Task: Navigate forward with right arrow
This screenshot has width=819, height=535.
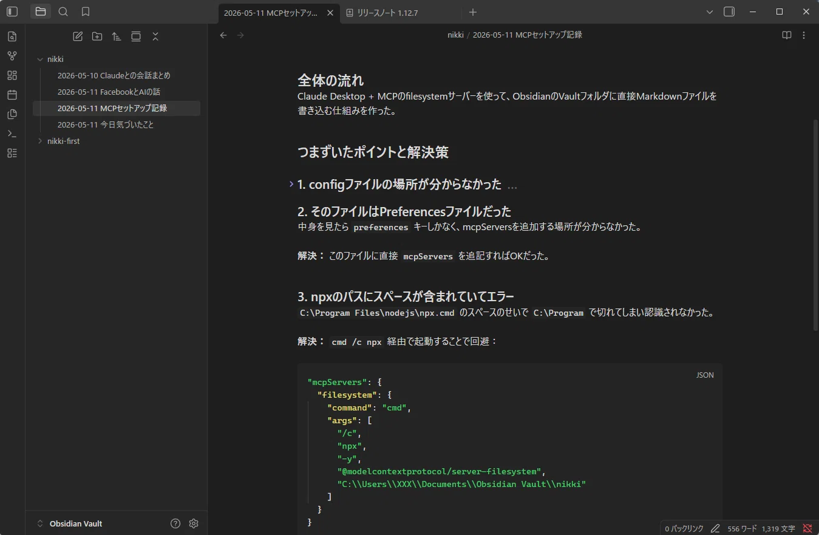Action: (240, 35)
